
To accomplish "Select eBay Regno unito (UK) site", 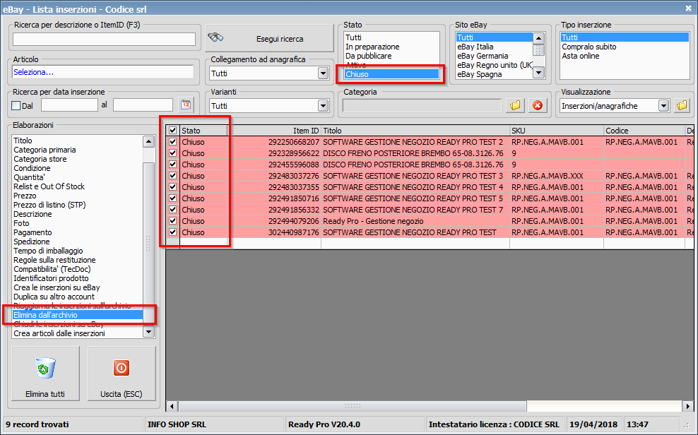I will [494, 65].
